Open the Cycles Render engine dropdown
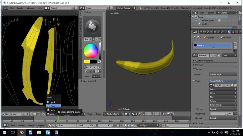This screenshot has width=243, height=136. click(126, 8)
